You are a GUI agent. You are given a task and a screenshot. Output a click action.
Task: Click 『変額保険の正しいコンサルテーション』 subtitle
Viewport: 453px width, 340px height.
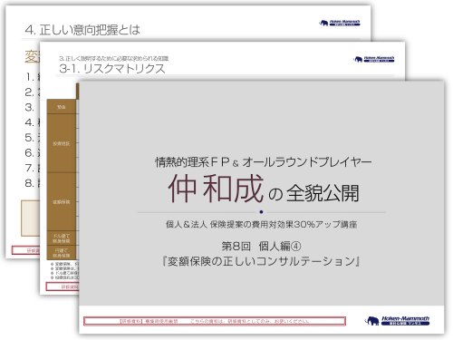261,261
